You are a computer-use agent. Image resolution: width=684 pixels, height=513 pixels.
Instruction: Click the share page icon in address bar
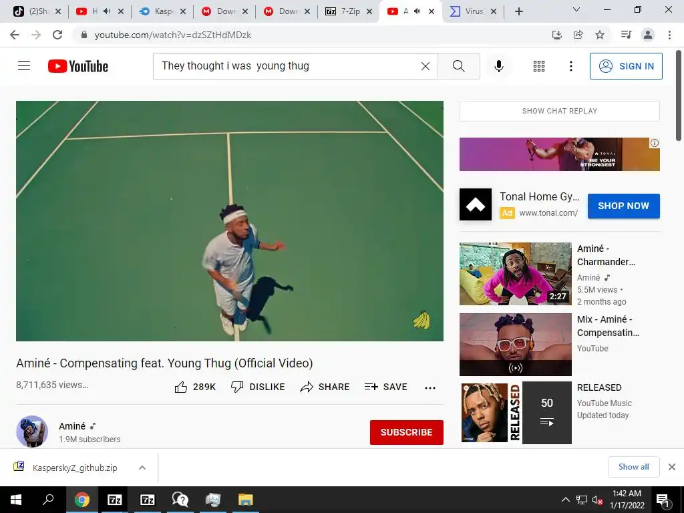point(578,35)
